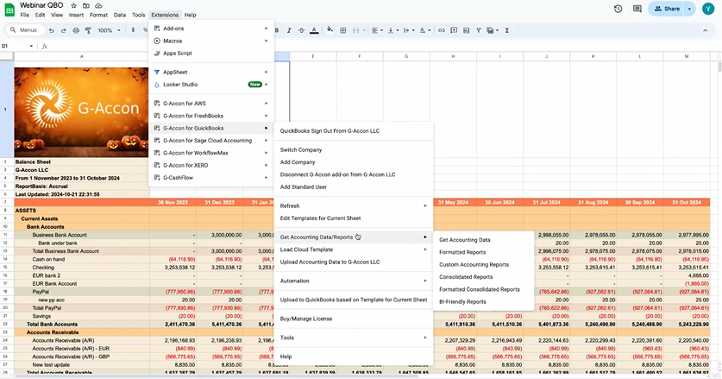Open the File menu
This screenshot has height=379, width=722.
pyautogui.click(x=25, y=15)
